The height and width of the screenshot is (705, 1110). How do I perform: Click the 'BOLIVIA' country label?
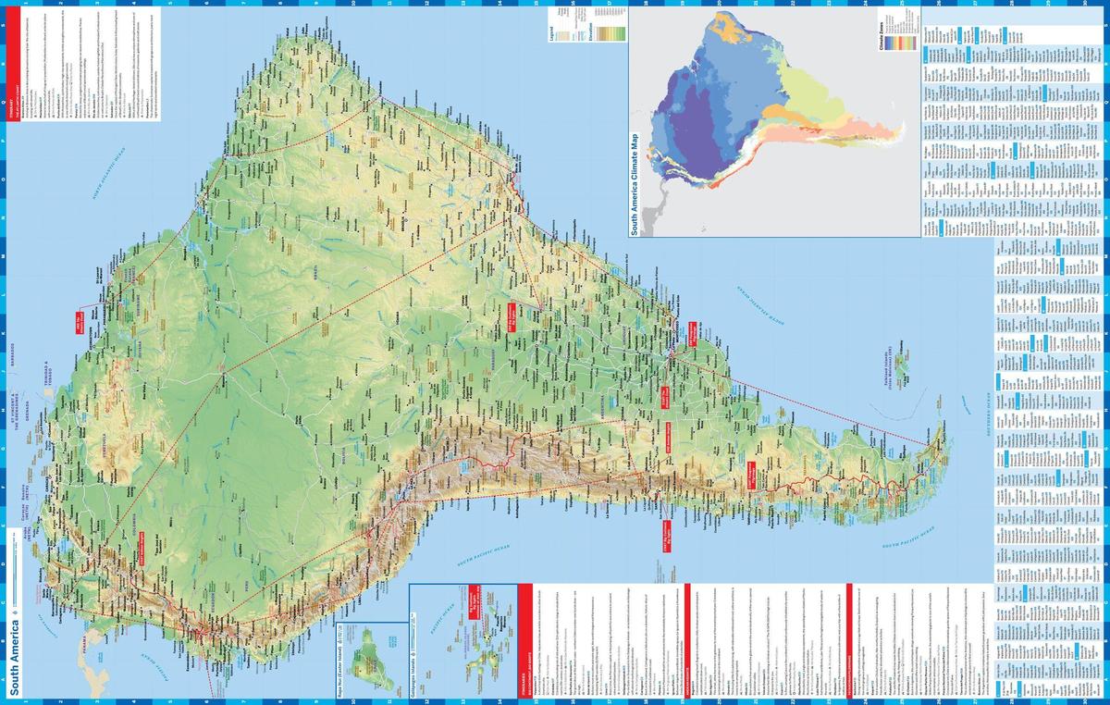point(343,456)
